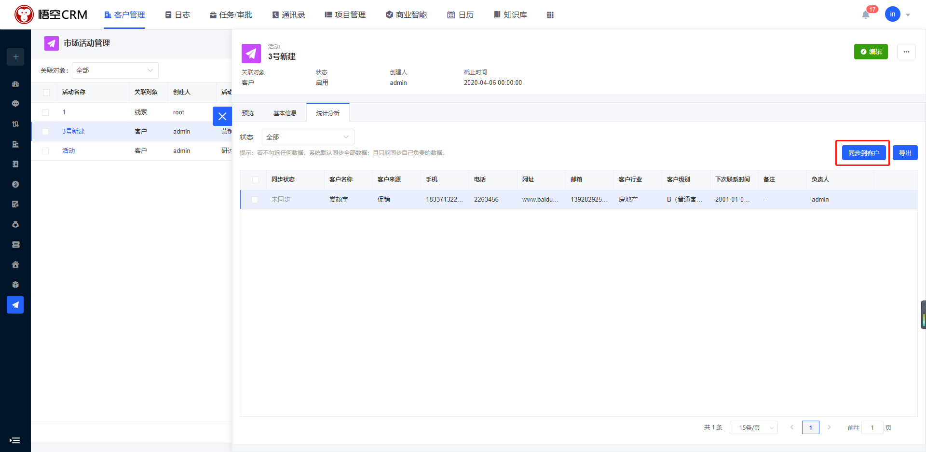Screen dimensions: 926x452
Task: Click the 未同步 status cell
Action: 281,200
